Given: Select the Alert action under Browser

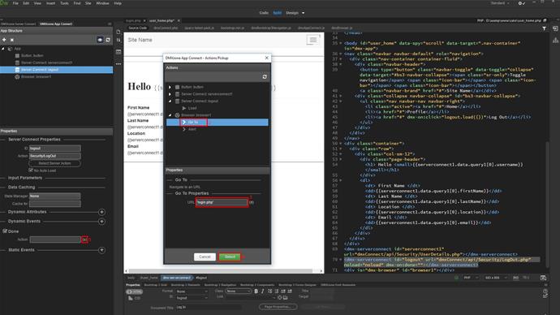Looking at the screenshot, I should point(192,129).
